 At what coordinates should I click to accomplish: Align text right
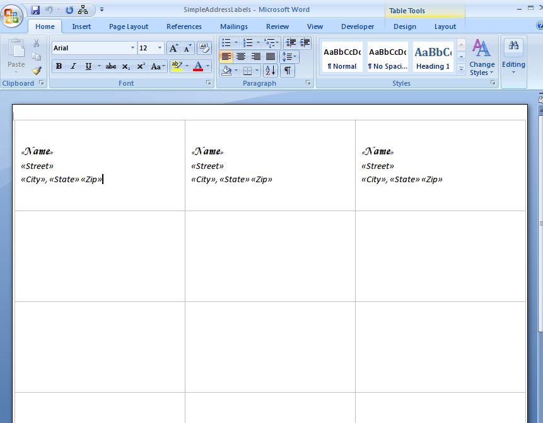[255, 57]
